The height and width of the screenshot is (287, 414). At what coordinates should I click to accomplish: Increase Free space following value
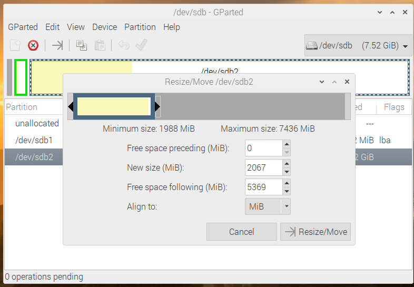[x=287, y=183]
